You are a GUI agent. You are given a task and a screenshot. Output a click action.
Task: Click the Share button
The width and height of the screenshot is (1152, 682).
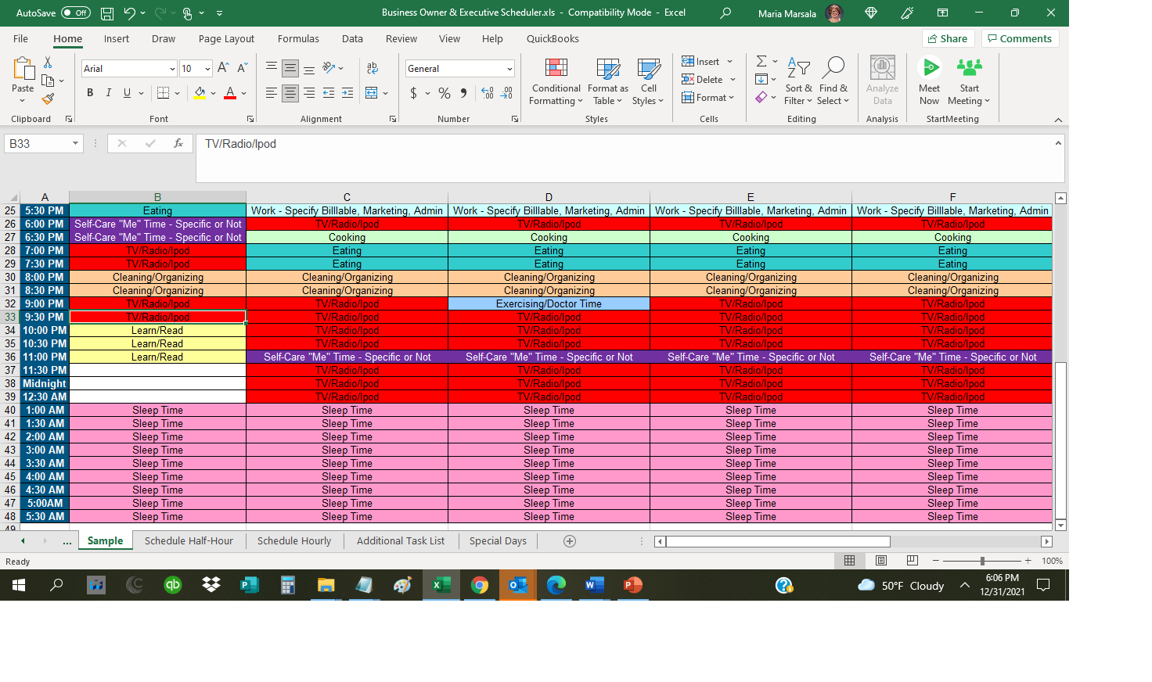(x=947, y=38)
